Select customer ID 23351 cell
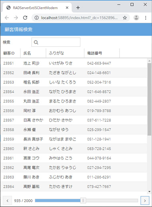This screenshot has width=152, height=207. pos(8,63)
